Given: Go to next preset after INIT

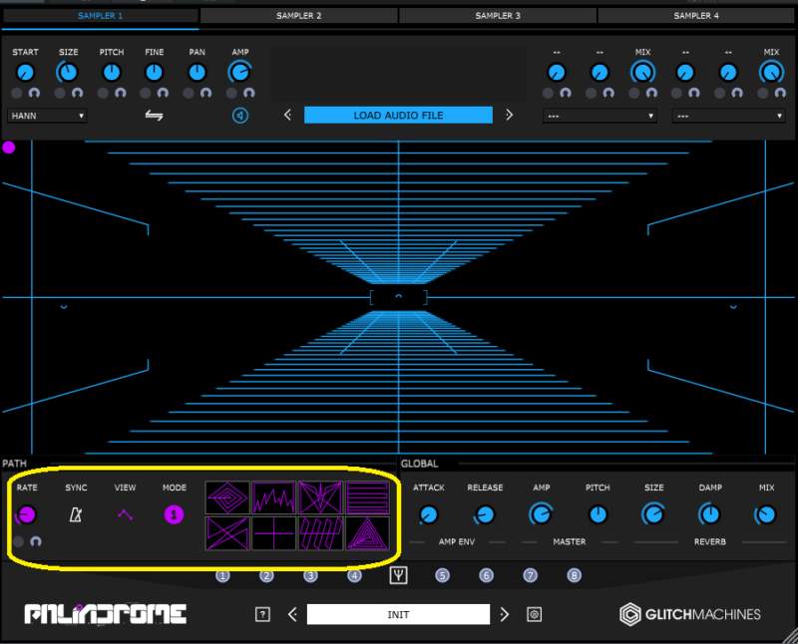Looking at the screenshot, I should [x=505, y=614].
